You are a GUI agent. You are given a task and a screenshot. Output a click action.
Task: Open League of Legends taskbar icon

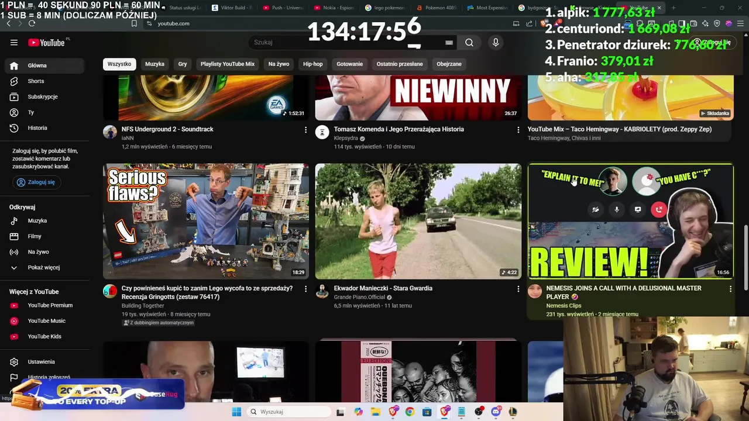[513, 412]
